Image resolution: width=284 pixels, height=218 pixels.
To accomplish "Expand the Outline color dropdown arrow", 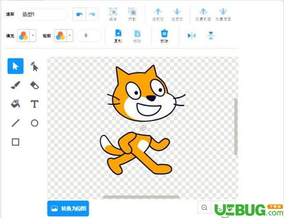I will click(70, 35).
